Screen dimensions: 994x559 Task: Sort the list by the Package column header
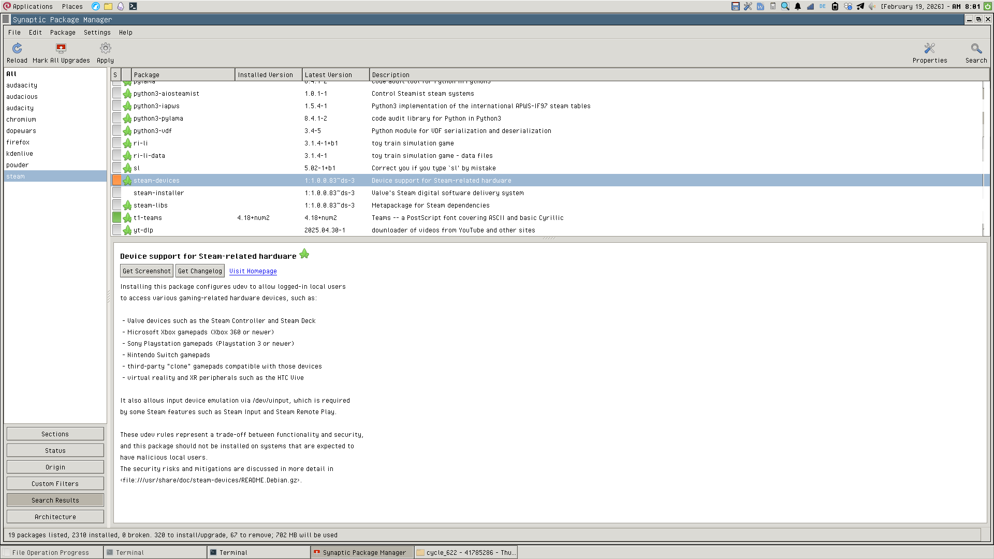point(182,75)
